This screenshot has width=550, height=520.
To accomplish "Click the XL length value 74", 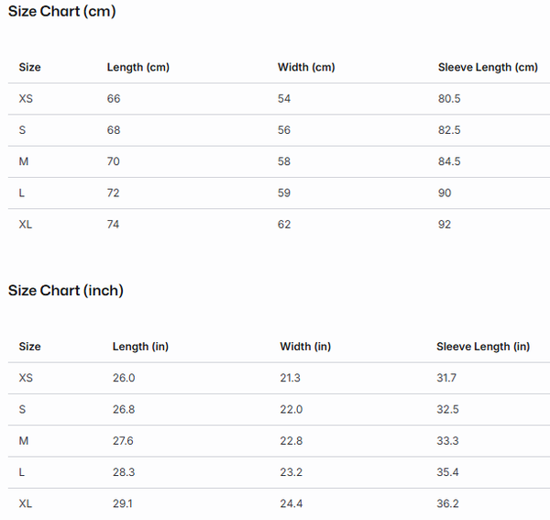I will point(114,224).
